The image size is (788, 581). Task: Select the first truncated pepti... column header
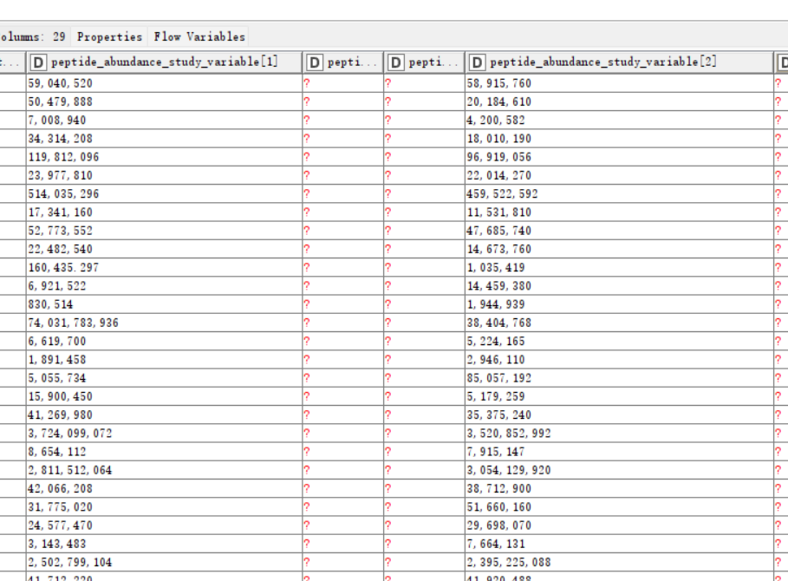343,62
